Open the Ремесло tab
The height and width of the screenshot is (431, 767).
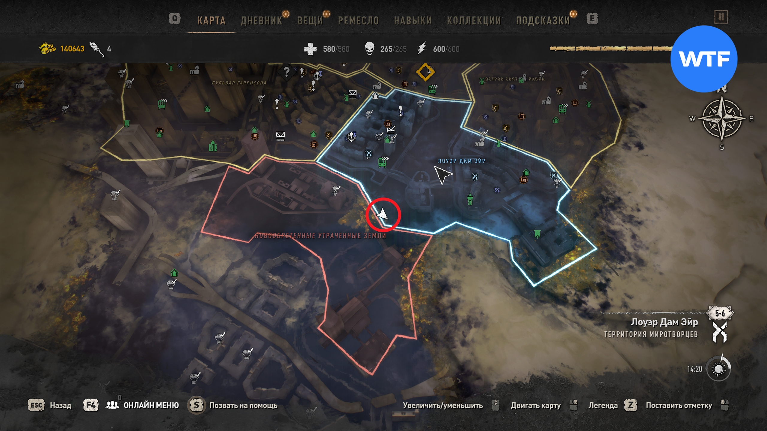(358, 20)
